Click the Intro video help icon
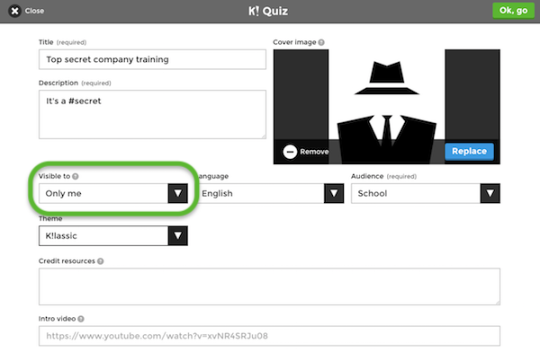Viewport: 540px width, 352px height. pyautogui.click(x=81, y=319)
